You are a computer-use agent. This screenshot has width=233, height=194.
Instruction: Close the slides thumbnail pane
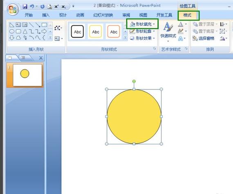(x=41, y=58)
